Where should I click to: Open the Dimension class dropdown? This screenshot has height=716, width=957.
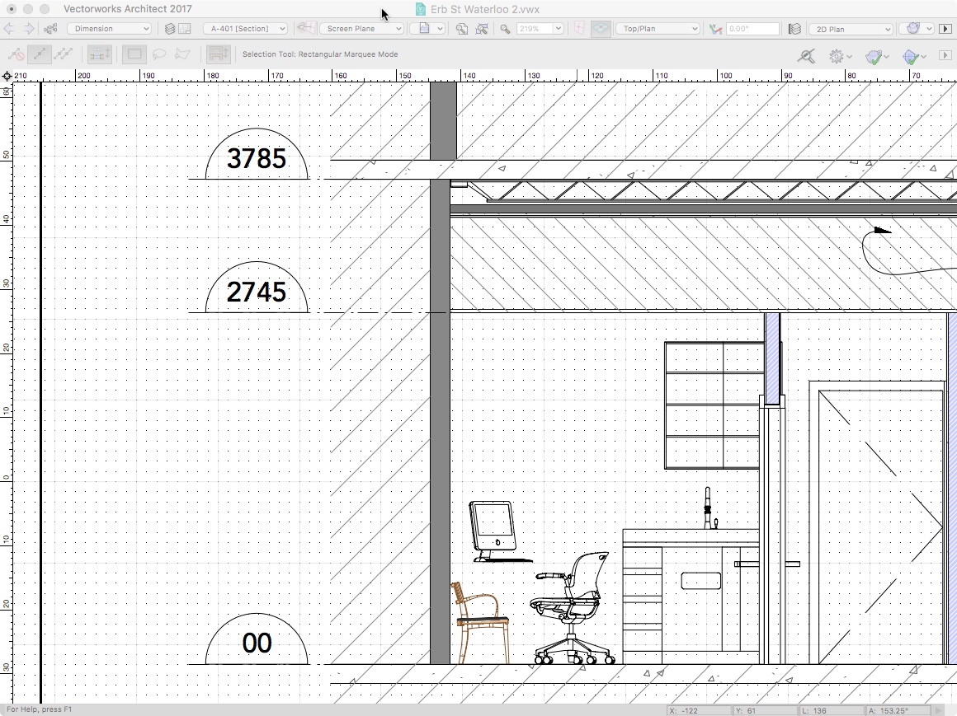click(110, 28)
